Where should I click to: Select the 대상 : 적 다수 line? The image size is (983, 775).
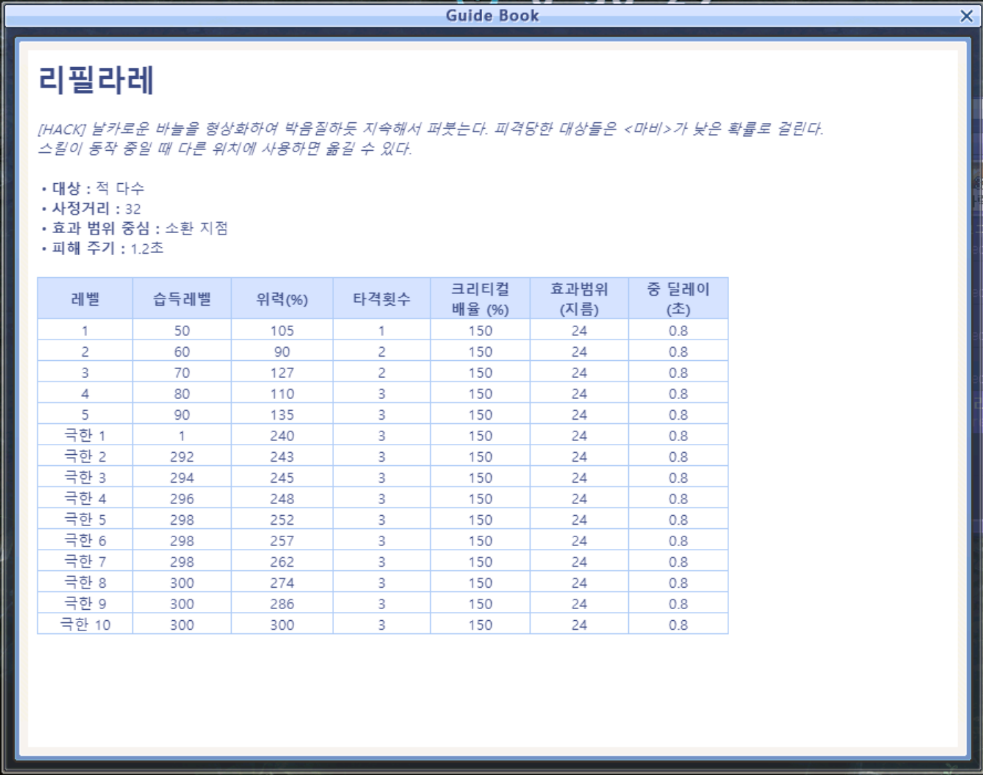pos(93,188)
